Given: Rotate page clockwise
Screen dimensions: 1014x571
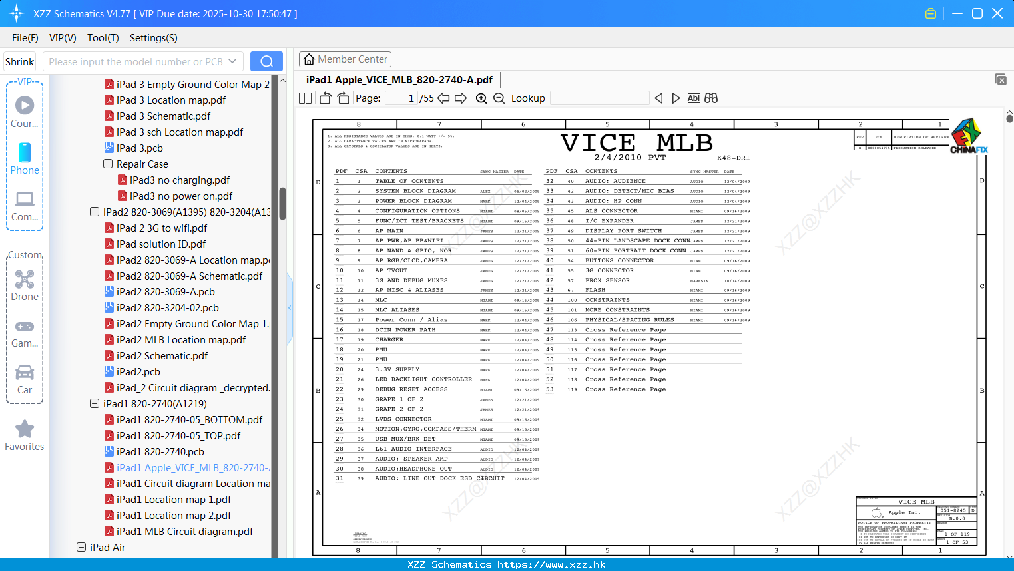Looking at the screenshot, I should 343,98.
